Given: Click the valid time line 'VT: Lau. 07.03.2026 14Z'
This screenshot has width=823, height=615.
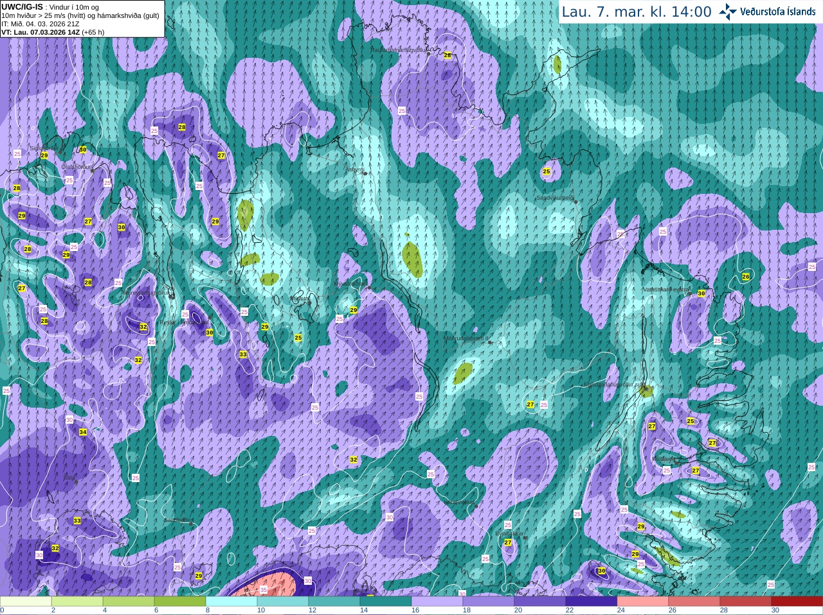Looking at the screenshot, I should point(41,31).
